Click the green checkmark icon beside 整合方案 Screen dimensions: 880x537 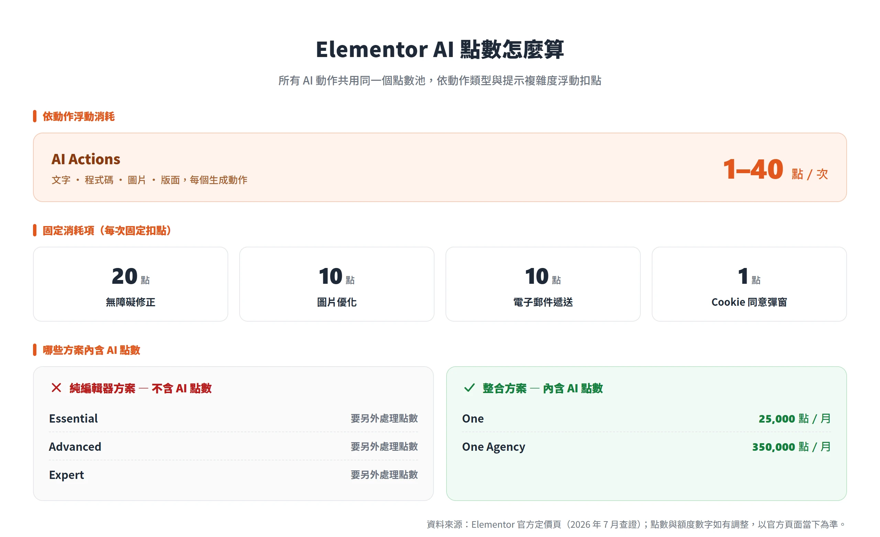(x=469, y=388)
